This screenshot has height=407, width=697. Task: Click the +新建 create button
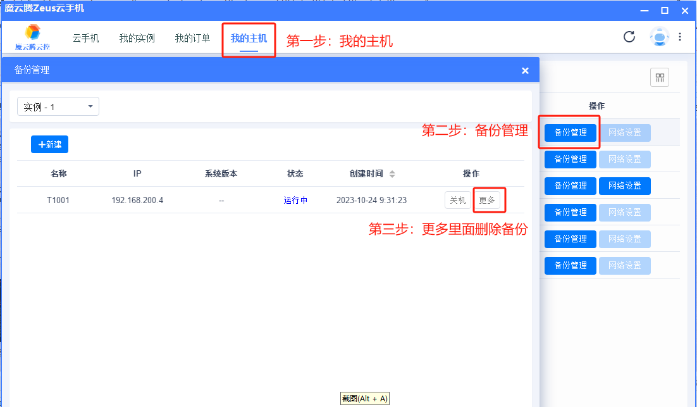click(49, 144)
